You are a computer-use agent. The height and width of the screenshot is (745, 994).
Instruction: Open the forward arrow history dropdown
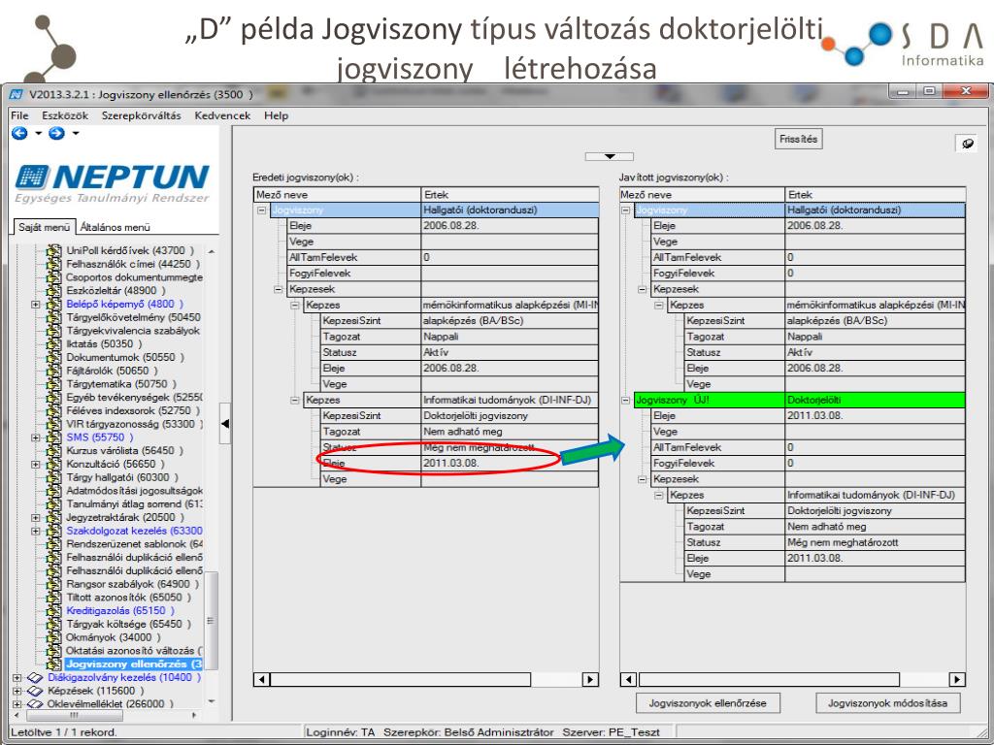pos(76,133)
